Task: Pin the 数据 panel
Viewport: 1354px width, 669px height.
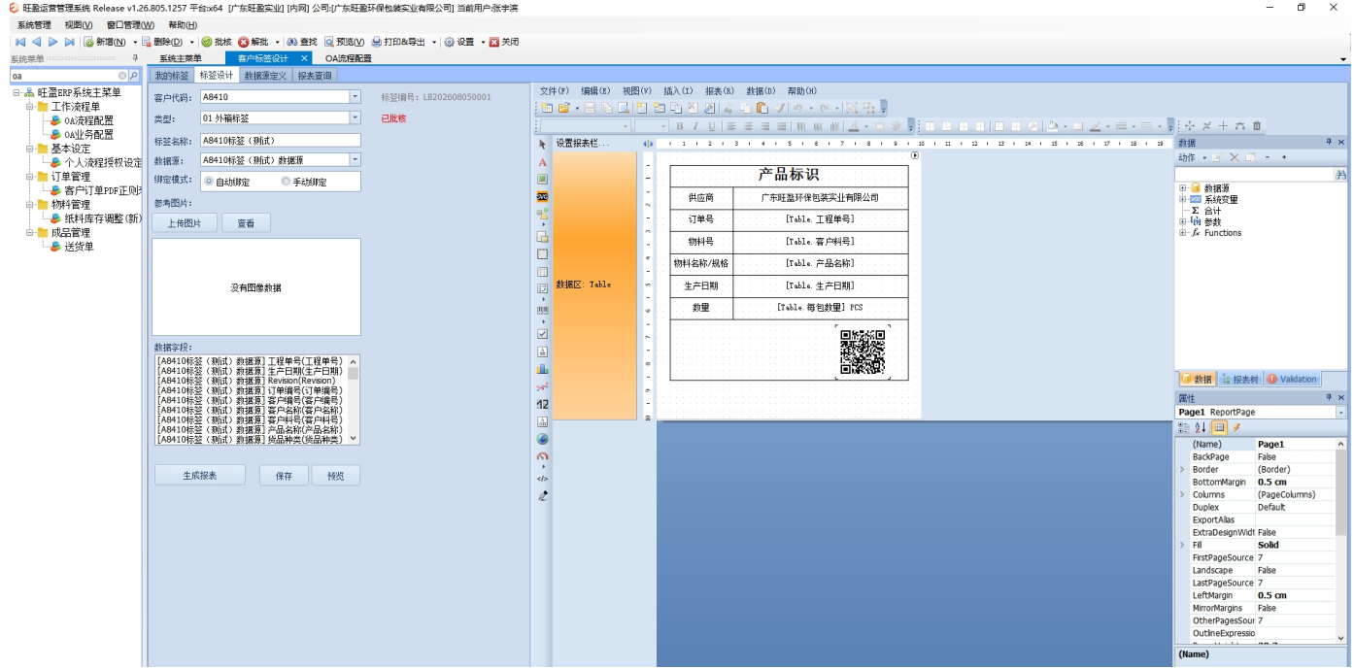Action: [x=1330, y=143]
